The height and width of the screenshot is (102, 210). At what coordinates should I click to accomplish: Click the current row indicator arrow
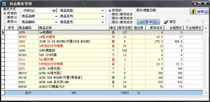(3, 32)
